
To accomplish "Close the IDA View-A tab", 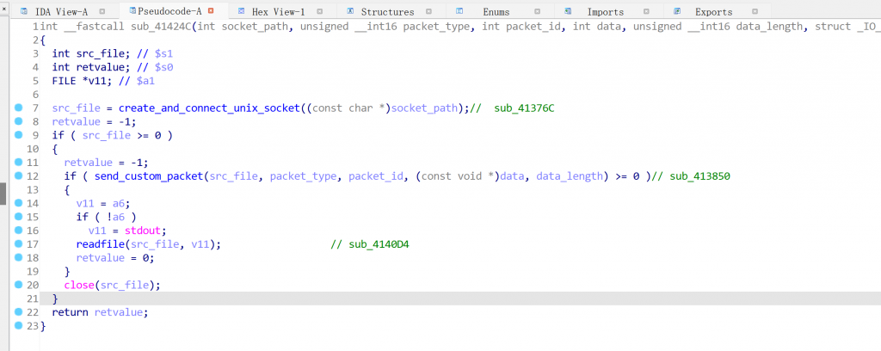I will pos(102,12).
